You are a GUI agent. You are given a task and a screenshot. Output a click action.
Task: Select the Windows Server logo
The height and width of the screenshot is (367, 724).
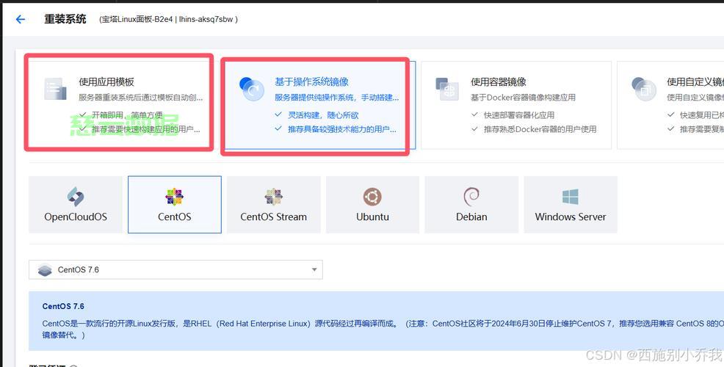tap(571, 197)
